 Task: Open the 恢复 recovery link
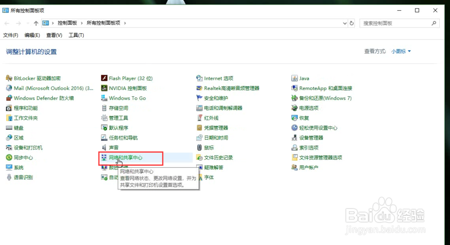(x=304, y=118)
